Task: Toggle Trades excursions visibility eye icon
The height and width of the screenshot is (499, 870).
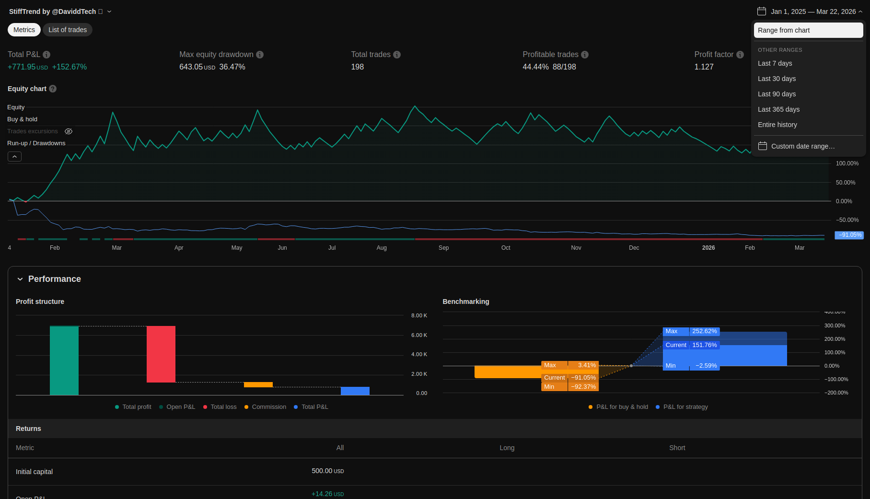Action: coord(69,131)
